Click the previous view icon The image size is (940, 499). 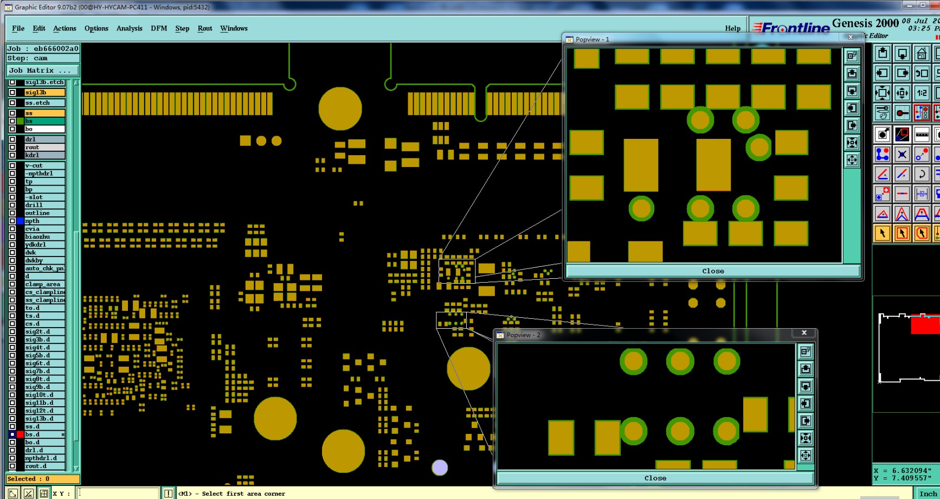coord(922,73)
